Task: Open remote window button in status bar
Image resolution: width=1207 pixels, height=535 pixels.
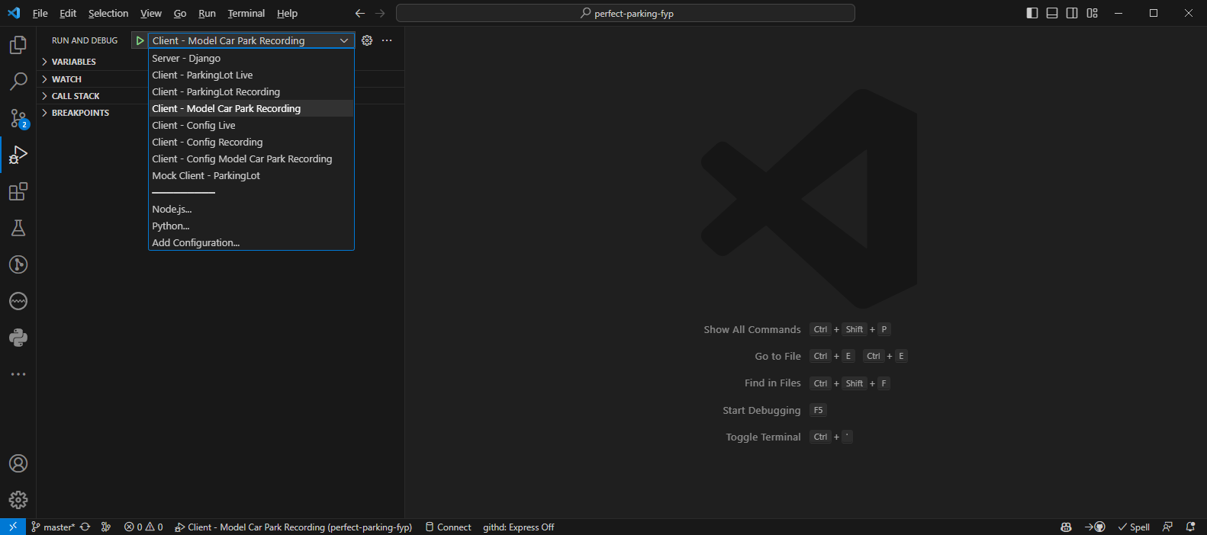Action: (x=13, y=527)
